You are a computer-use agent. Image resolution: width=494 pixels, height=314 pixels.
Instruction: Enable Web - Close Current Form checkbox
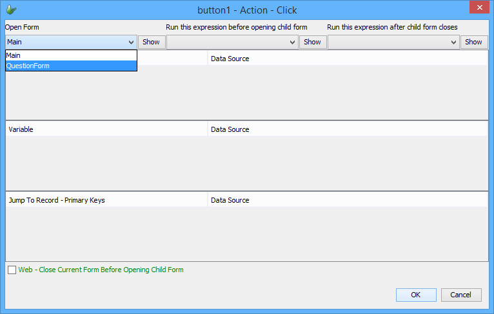tap(12, 270)
